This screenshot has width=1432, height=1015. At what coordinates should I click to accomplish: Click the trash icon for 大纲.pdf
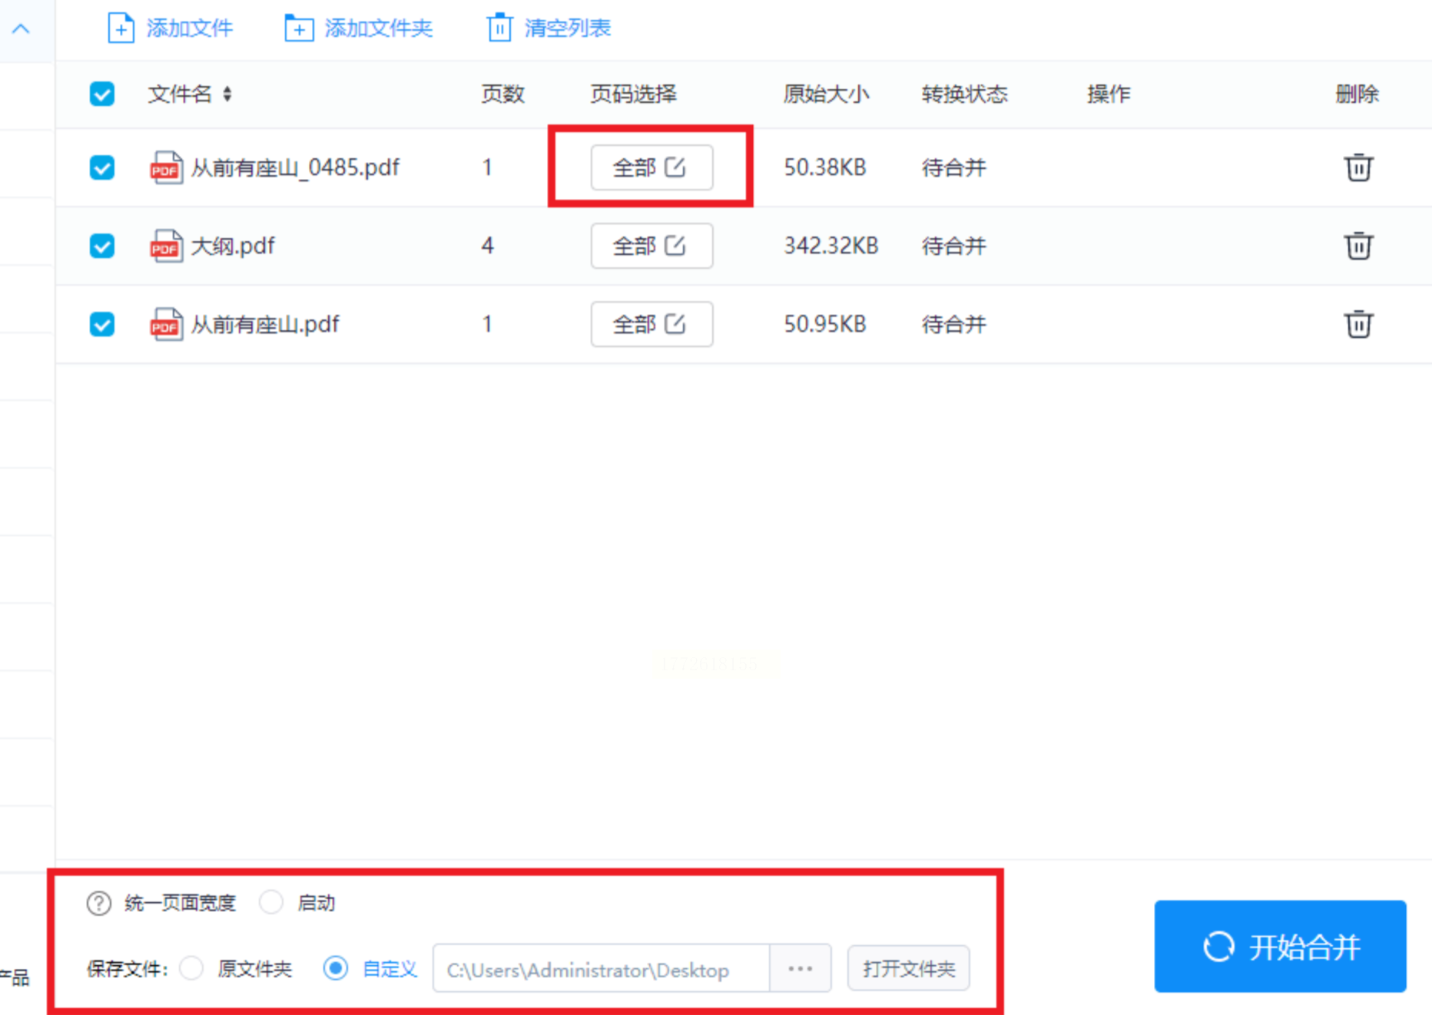point(1357,246)
